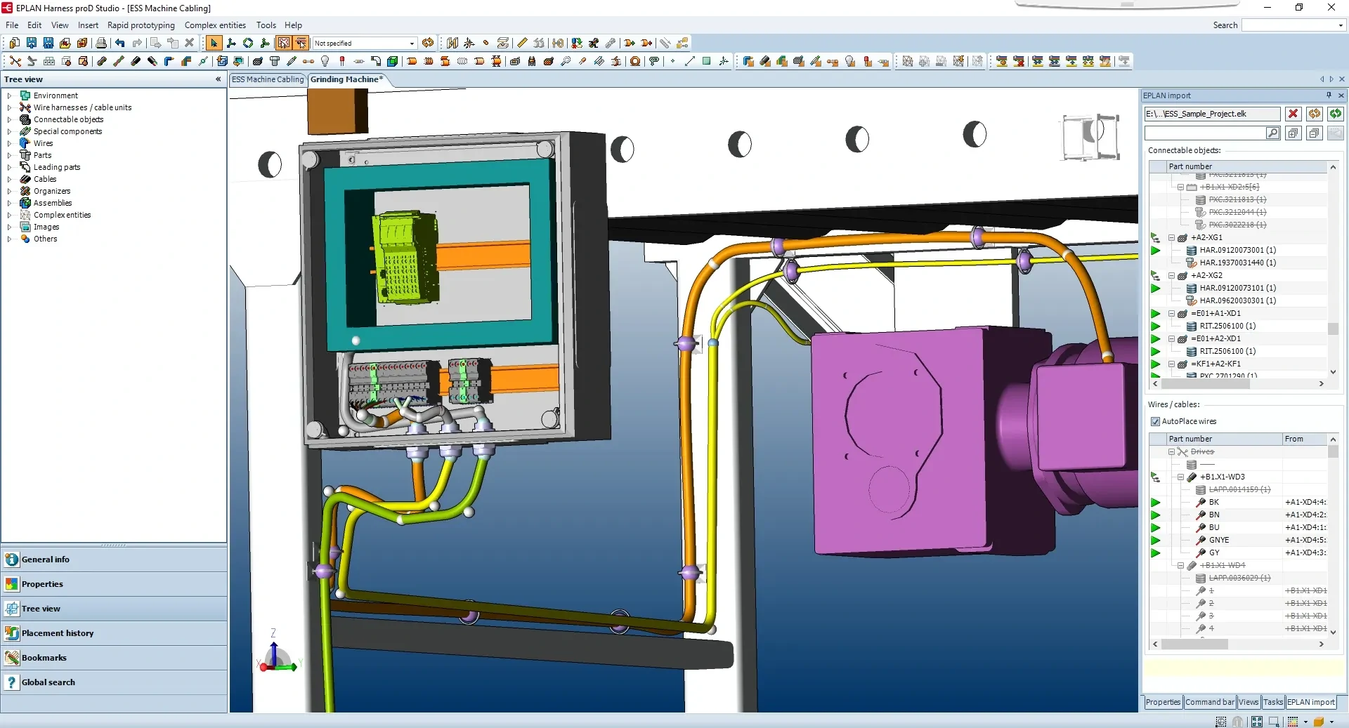This screenshot has height=728, width=1349.
Task: Click the collapse all button in EPLAN import
Action: pyautogui.click(x=1314, y=133)
